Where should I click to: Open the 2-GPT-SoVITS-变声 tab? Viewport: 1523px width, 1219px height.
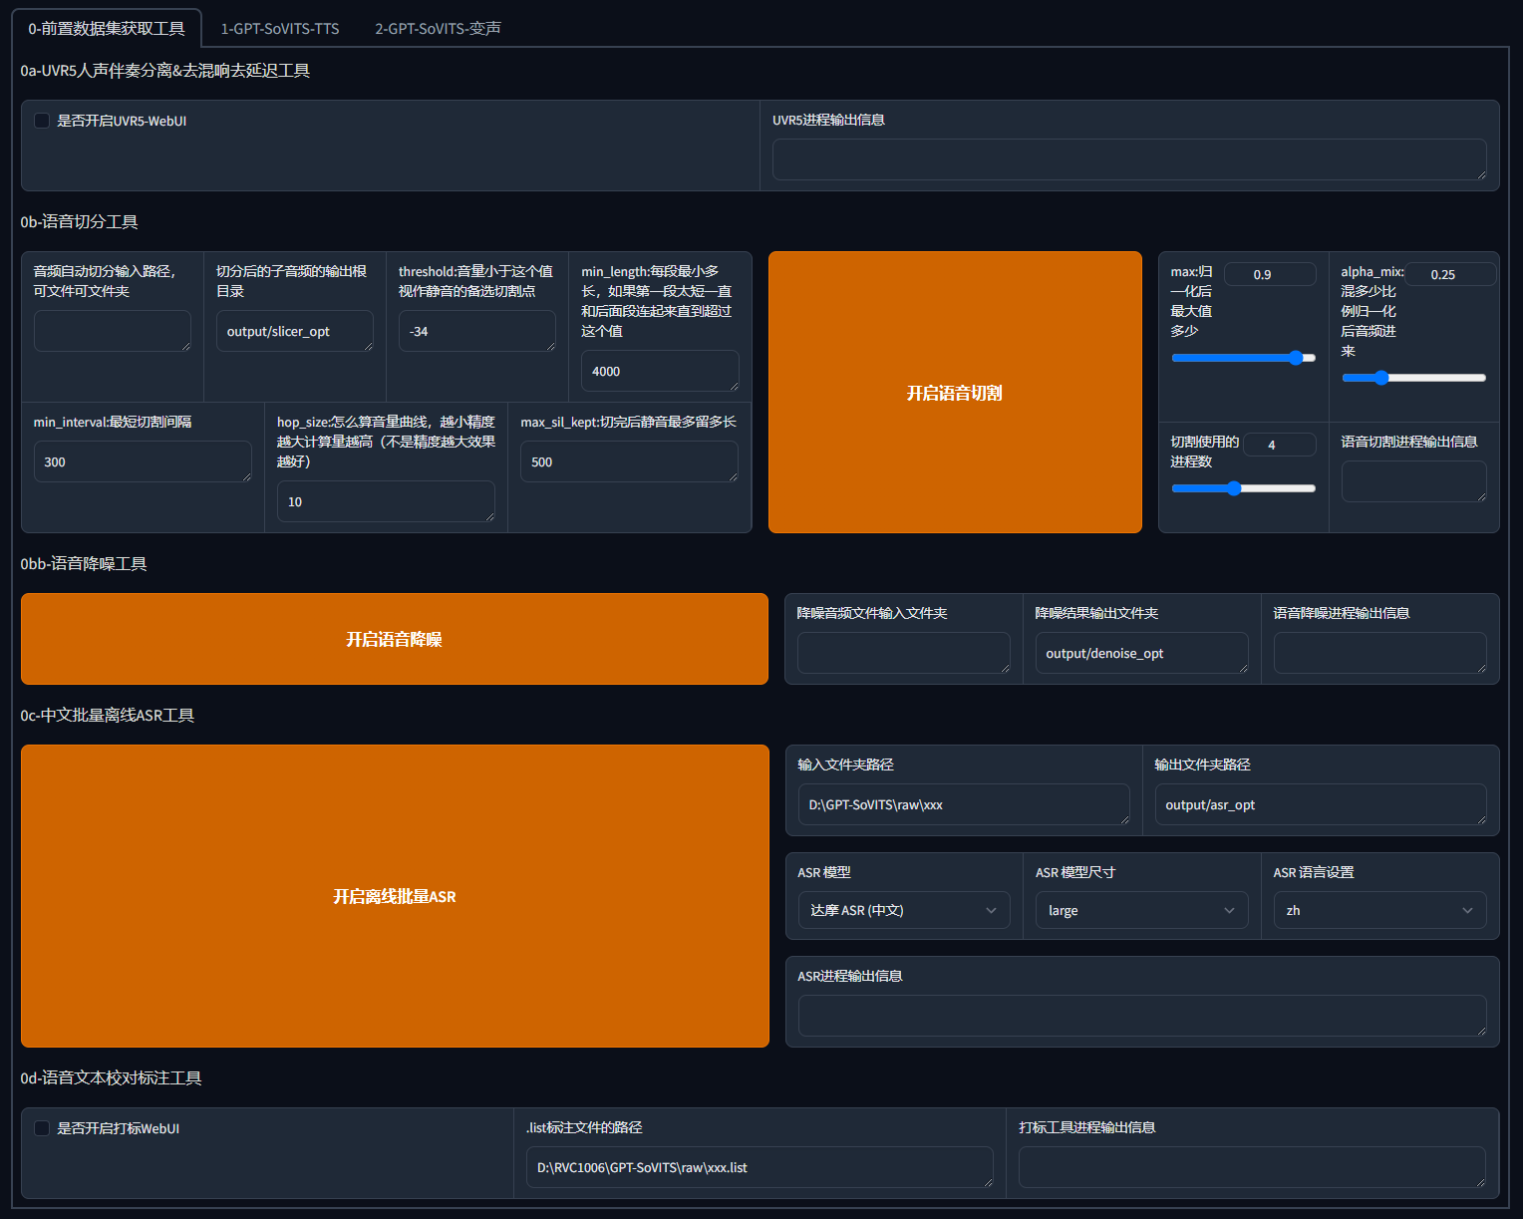click(x=438, y=28)
